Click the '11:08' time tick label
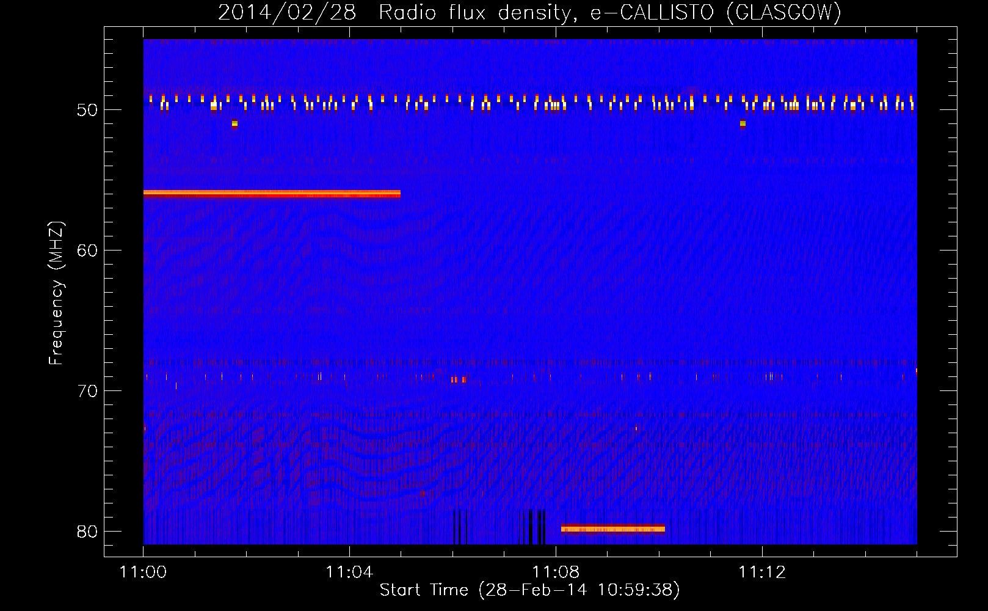Screen dimensions: 988x611 click(556, 573)
